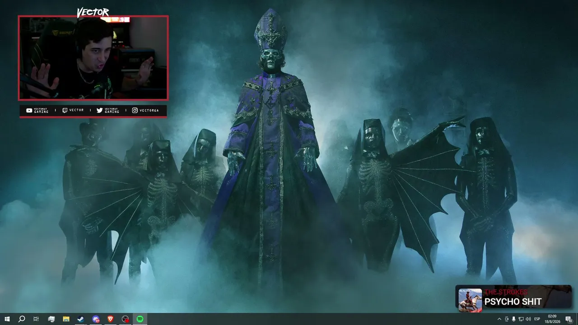Change the ESP input language
The height and width of the screenshot is (325, 578).
[x=537, y=319]
